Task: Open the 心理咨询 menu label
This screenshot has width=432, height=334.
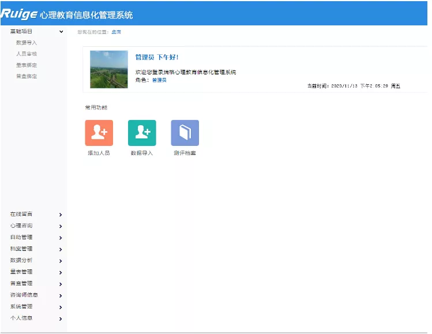Action: pos(21,226)
